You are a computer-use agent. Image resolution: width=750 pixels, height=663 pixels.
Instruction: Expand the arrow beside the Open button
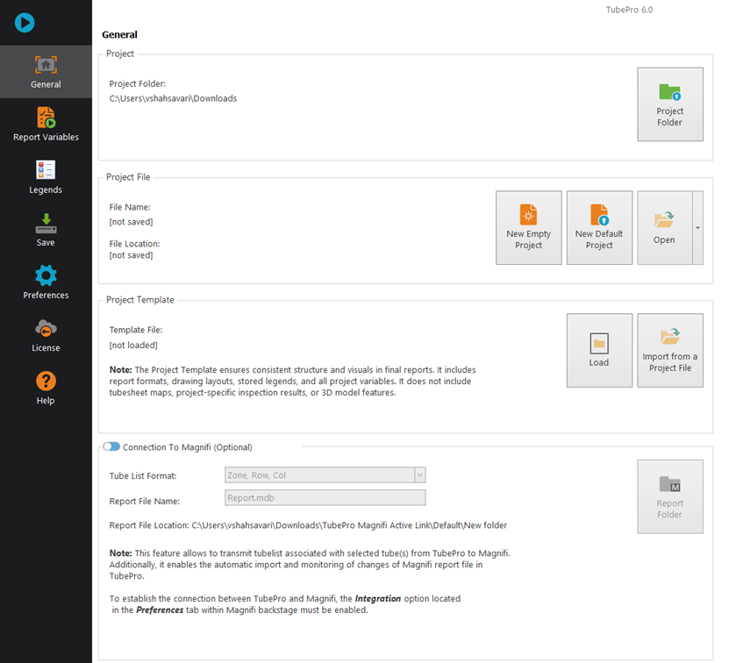[699, 227]
